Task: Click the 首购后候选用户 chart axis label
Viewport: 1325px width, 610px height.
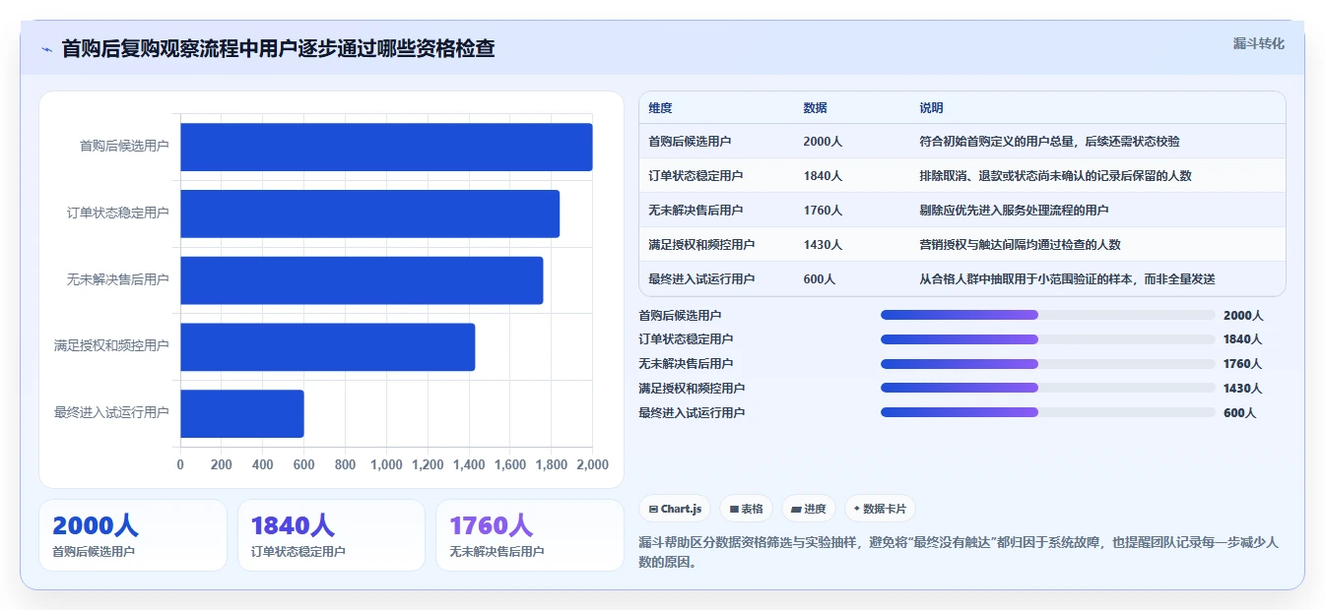Action: (124, 146)
